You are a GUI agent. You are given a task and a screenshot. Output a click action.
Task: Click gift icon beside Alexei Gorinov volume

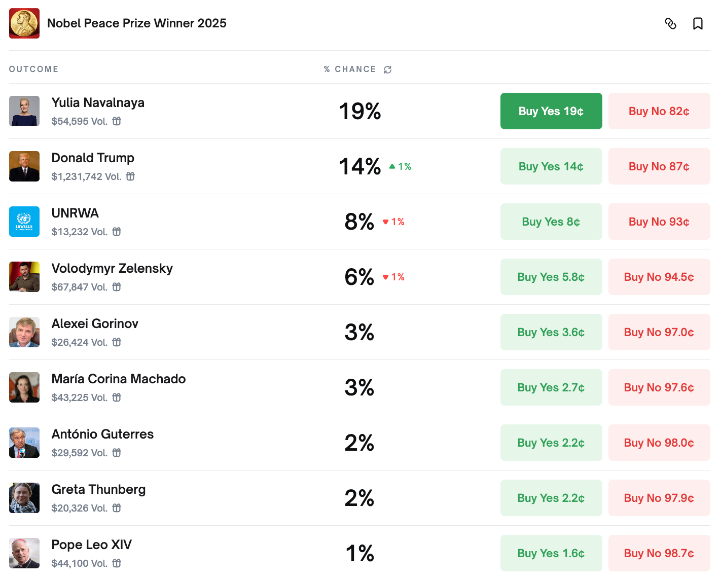(117, 342)
